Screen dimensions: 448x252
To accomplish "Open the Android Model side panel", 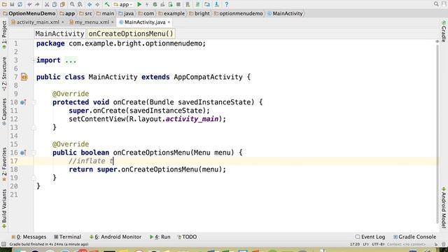I will [x=444, y=208].
